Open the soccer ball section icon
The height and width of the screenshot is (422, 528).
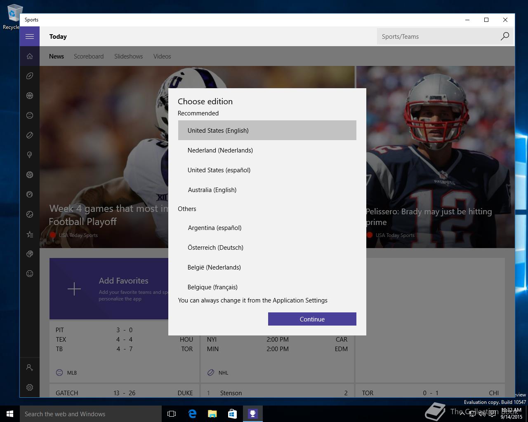click(x=30, y=175)
